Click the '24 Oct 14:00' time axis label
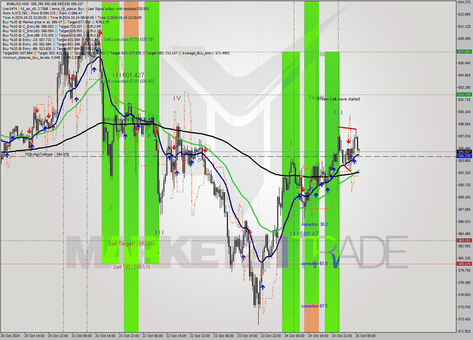473x340 pixels. pos(318,336)
